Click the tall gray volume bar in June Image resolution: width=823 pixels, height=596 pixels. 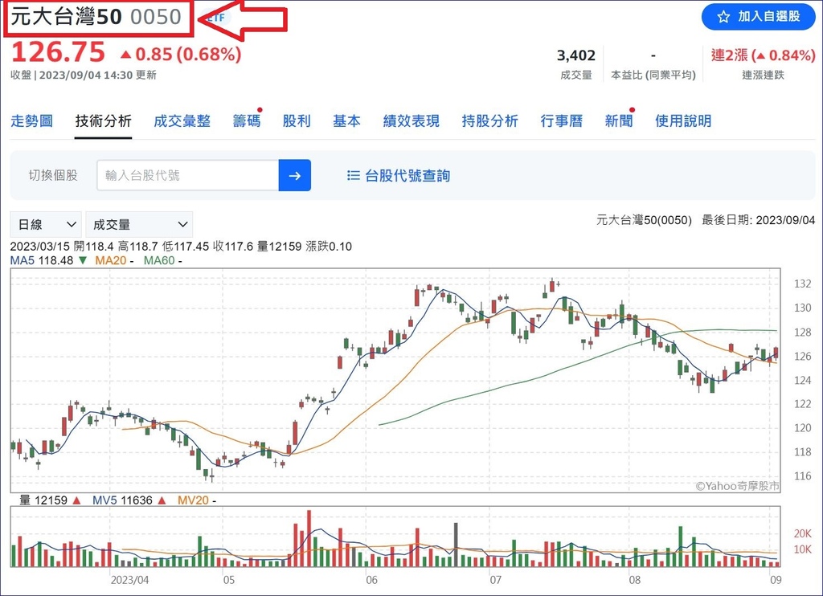pos(456,545)
